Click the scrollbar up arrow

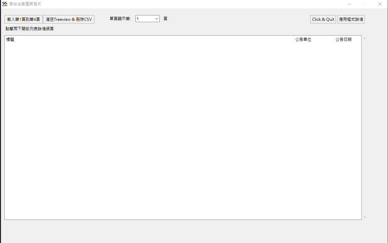point(364,38)
